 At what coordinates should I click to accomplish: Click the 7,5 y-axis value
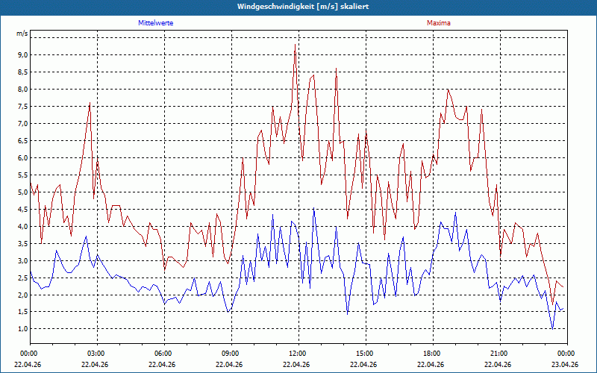[23, 107]
